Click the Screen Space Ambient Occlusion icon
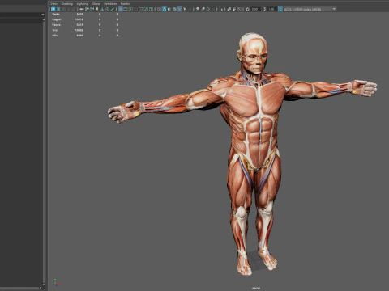 click(198, 9)
